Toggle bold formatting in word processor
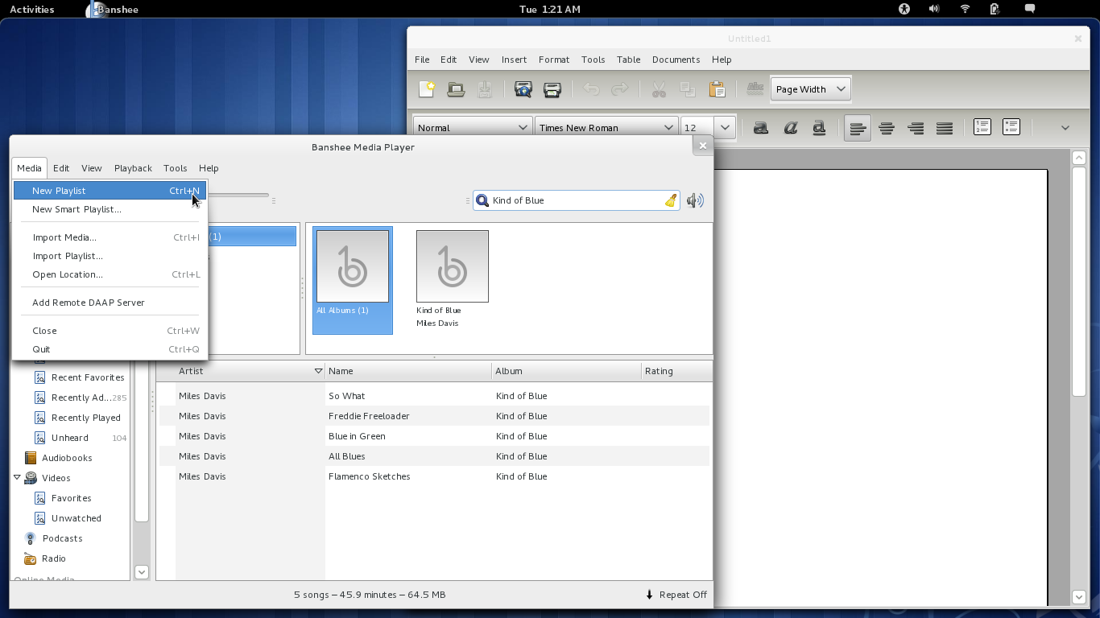1100x618 pixels. [x=761, y=128]
